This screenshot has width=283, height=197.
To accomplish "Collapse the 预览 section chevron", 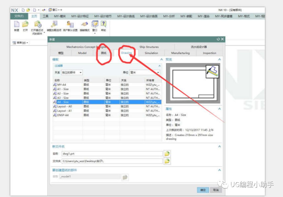I will [x=220, y=59].
